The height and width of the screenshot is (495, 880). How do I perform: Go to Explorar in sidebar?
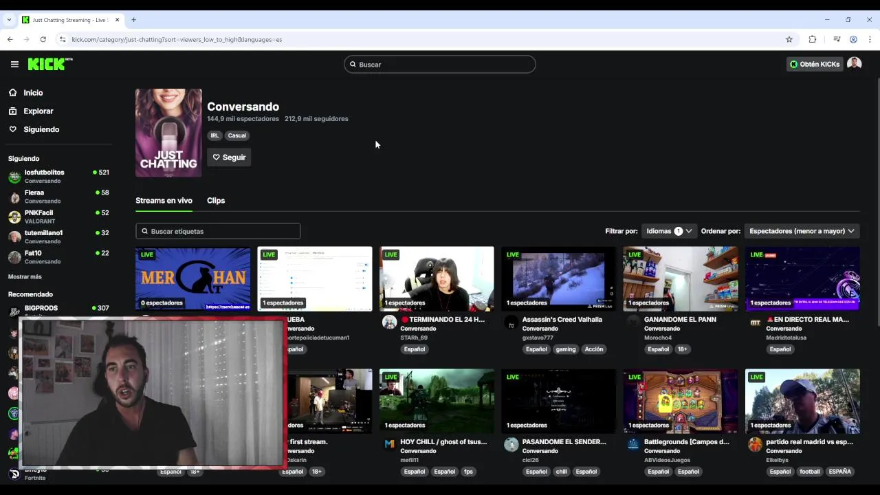pos(38,111)
